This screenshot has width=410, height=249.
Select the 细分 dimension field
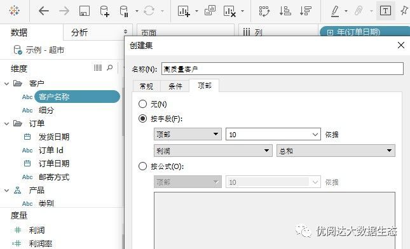(x=46, y=111)
